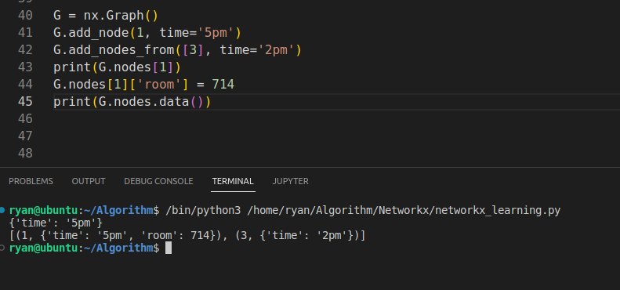Open the JUPYTER panel tab
The image size is (620, 290).
tap(291, 181)
